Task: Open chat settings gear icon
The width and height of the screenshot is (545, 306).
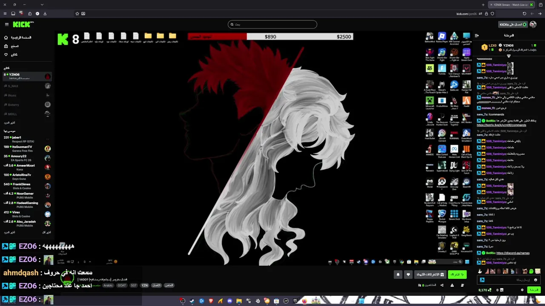Action: (522, 290)
